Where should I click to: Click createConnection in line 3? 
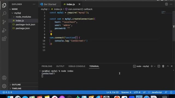click(83, 19)
